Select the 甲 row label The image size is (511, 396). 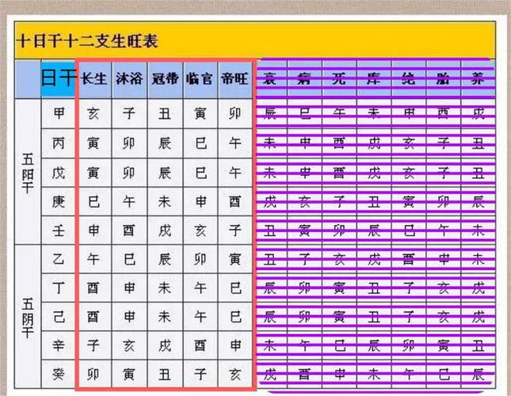point(59,113)
